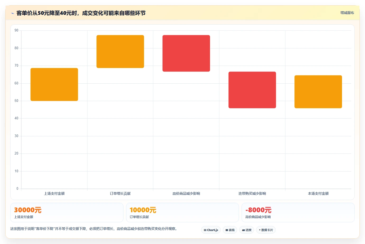This screenshot has height=244, width=365.
Task: Click the 增减瀑布 label in header
Action: point(347,13)
